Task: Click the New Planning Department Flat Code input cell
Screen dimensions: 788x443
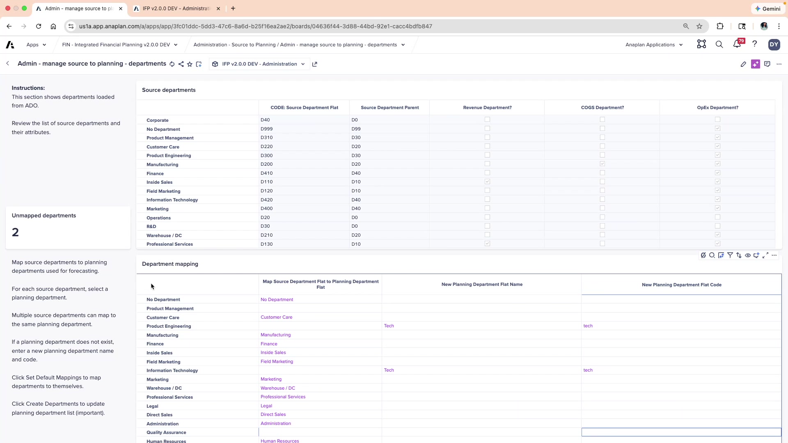Action: pyautogui.click(x=681, y=432)
